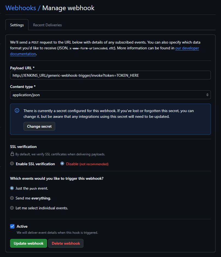Toggle the Active checkbox

tap(12, 226)
